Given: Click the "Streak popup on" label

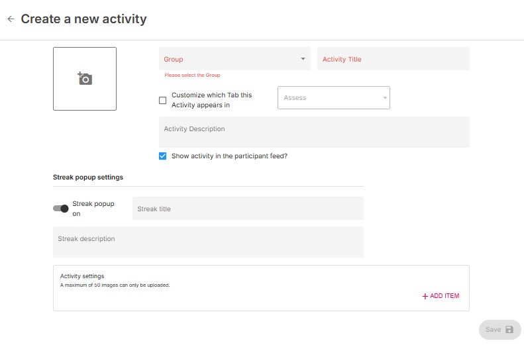Looking at the screenshot, I should 93,209.
